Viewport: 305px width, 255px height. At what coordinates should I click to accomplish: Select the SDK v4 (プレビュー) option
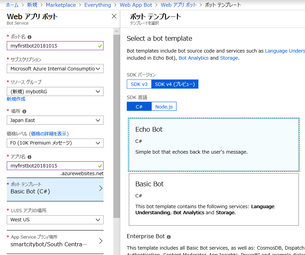tap(175, 84)
